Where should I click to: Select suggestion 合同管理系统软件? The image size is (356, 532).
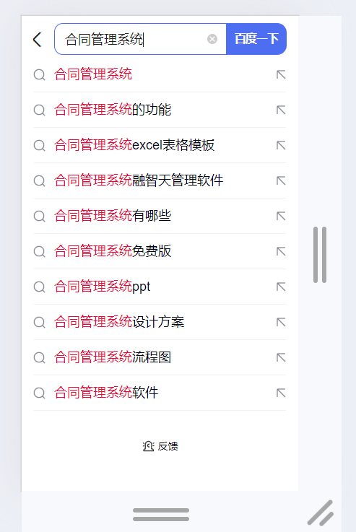160,393
